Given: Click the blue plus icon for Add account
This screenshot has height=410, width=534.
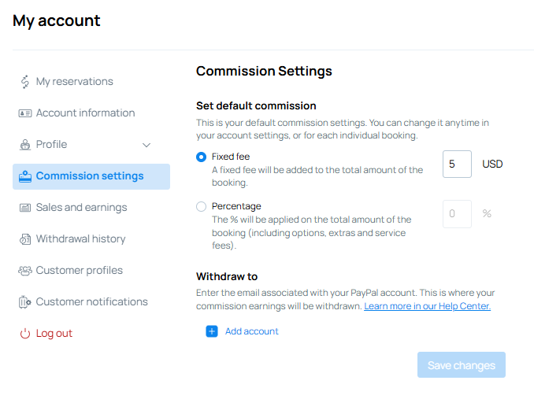Looking at the screenshot, I should coord(212,331).
